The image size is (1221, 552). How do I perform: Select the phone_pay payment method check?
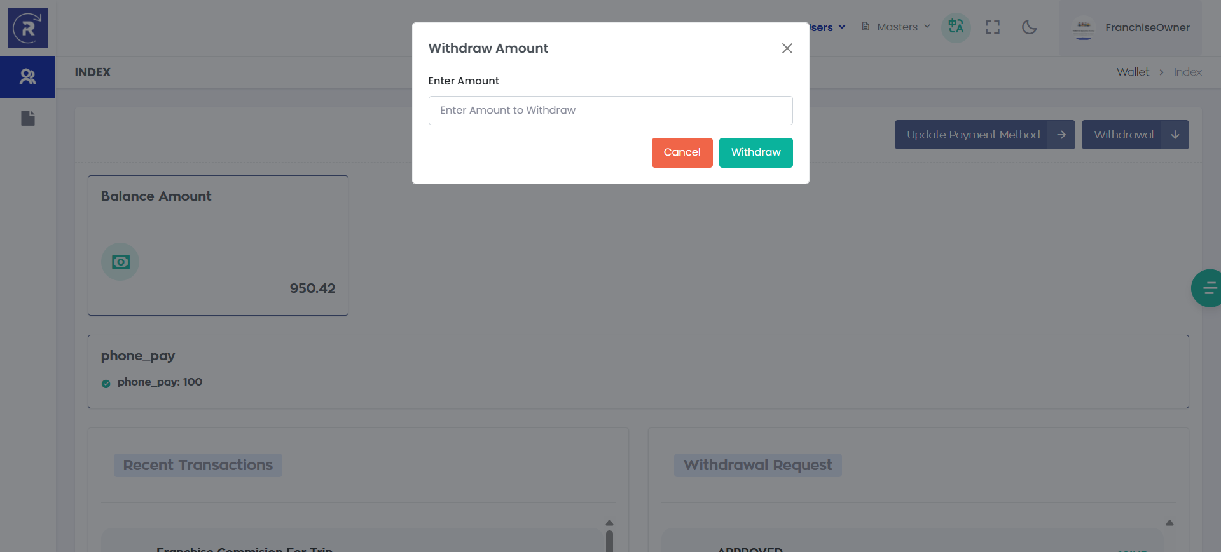click(106, 383)
